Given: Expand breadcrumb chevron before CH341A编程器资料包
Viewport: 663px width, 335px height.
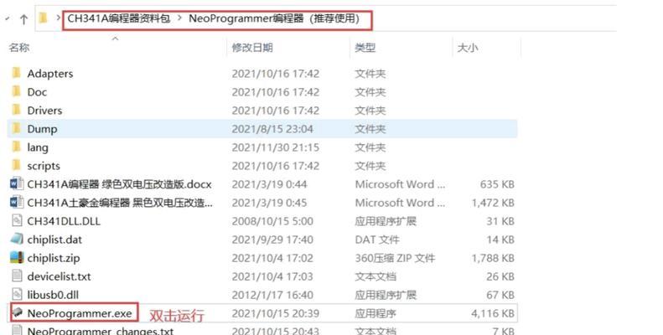Looking at the screenshot, I should pos(59,18).
